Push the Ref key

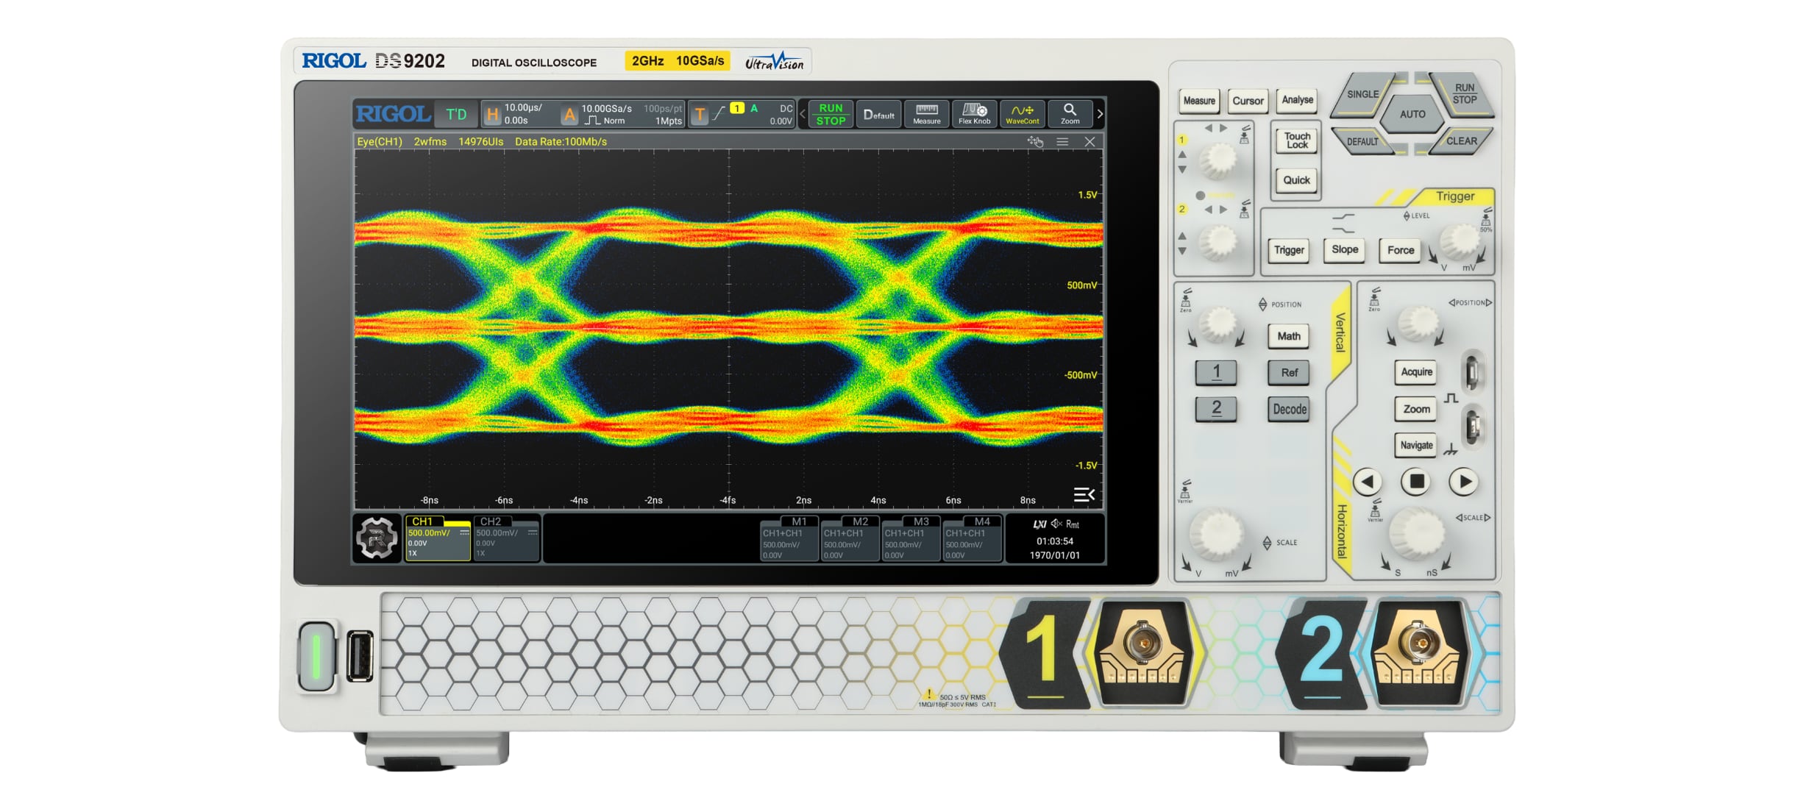1289,372
